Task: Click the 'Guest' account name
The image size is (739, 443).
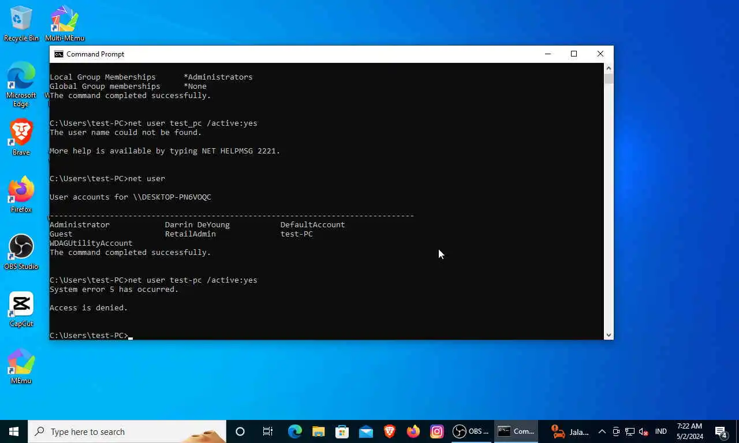Action: (61, 234)
